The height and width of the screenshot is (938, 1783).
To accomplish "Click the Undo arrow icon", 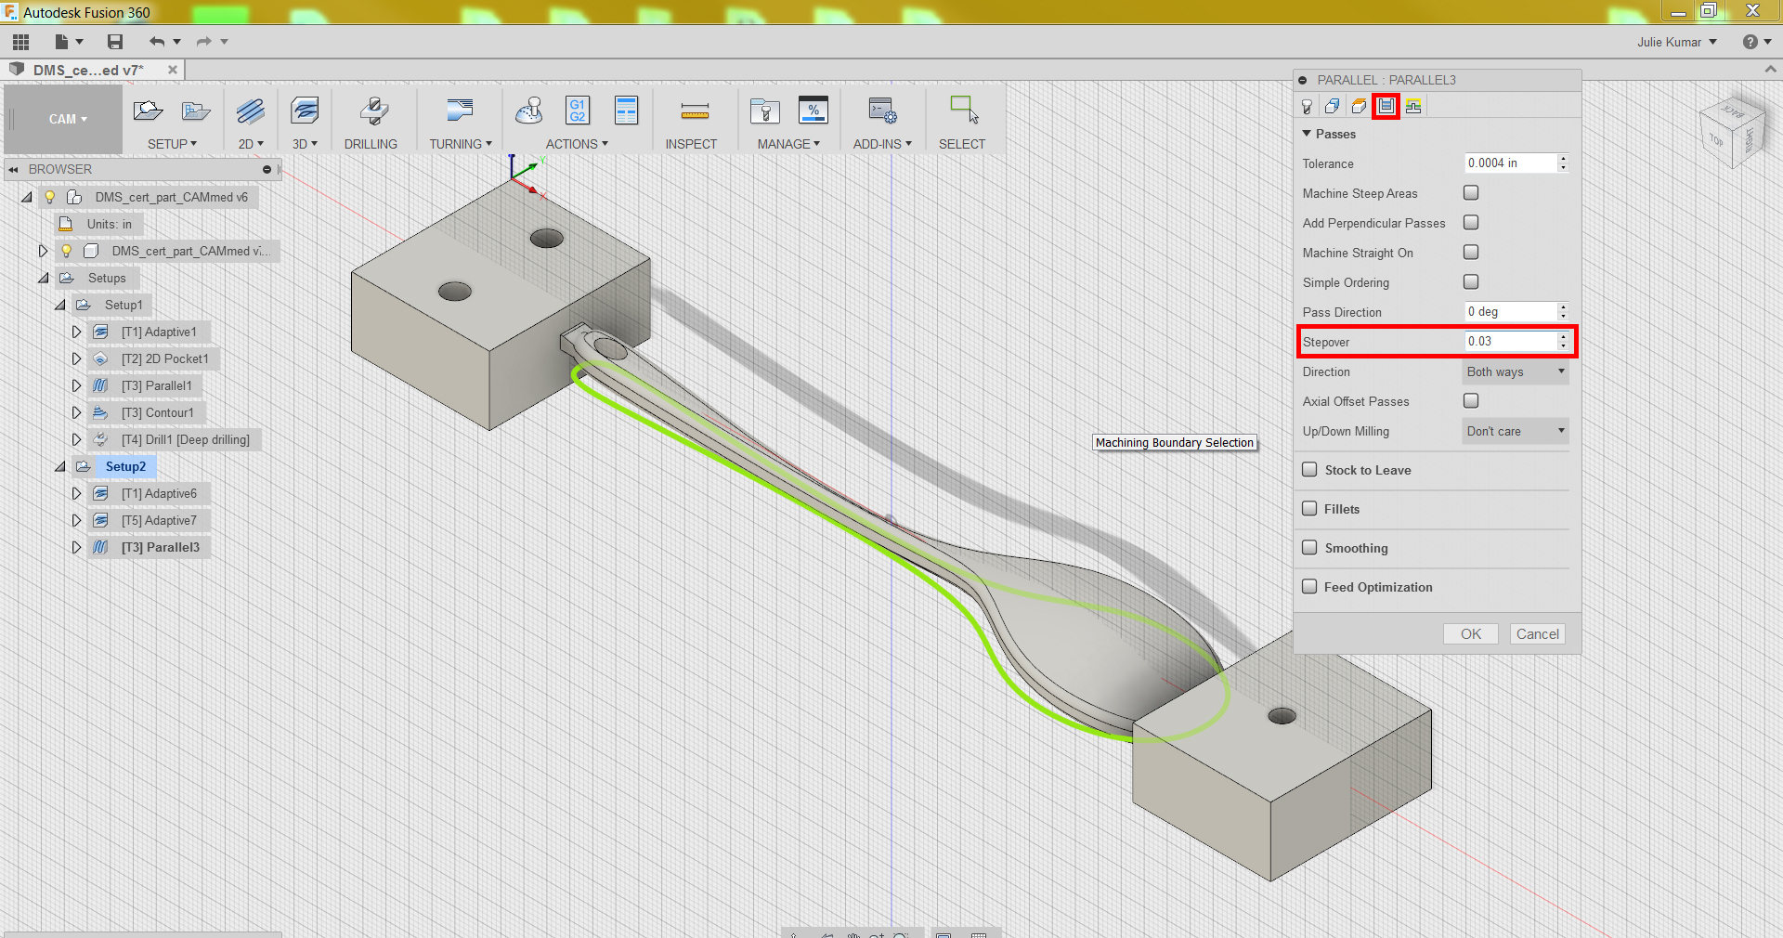I will pos(157,42).
